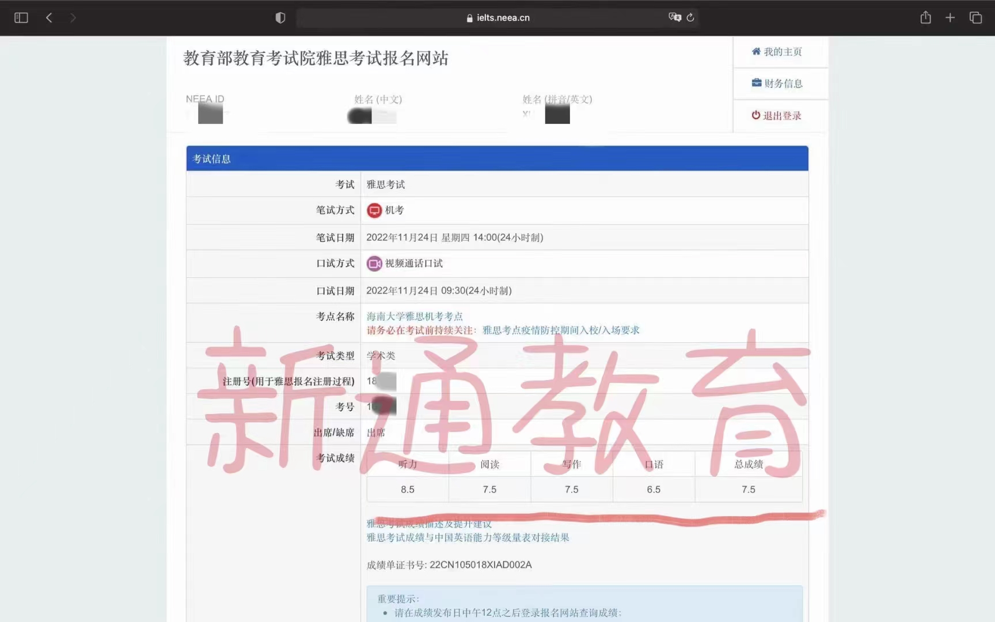Click the 雅思考试 exam name value
The image size is (995, 622).
point(386,184)
